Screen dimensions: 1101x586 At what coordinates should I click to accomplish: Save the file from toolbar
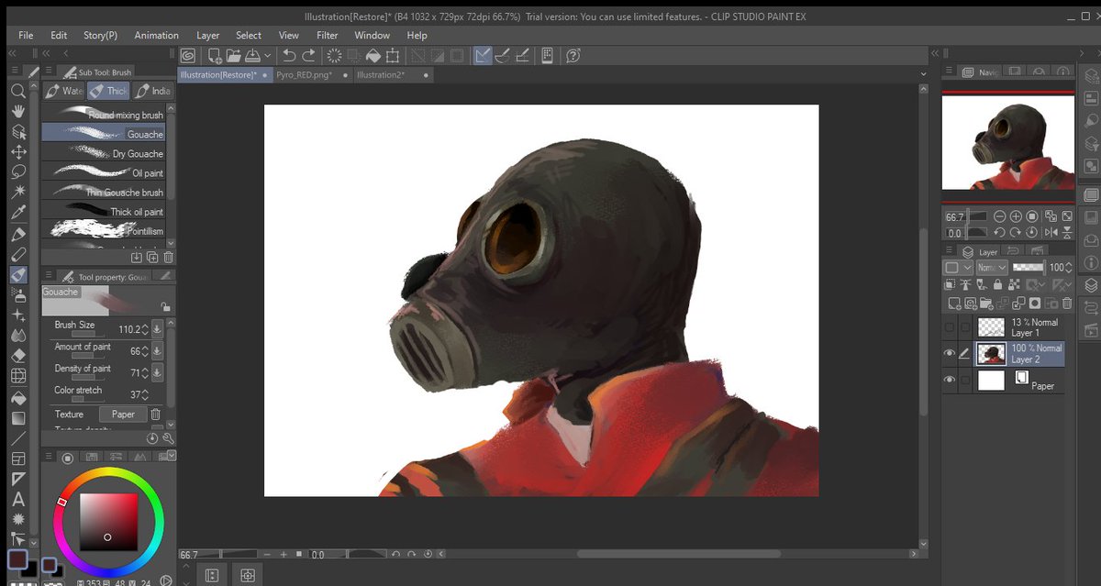(x=251, y=56)
